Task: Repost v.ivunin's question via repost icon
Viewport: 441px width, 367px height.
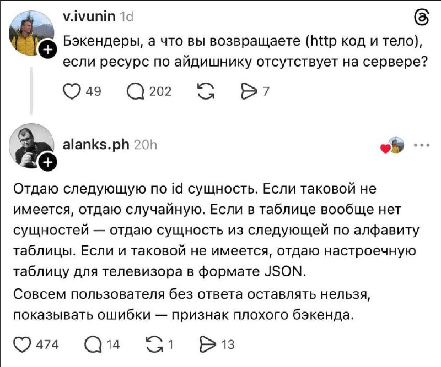Action: (x=206, y=92)
